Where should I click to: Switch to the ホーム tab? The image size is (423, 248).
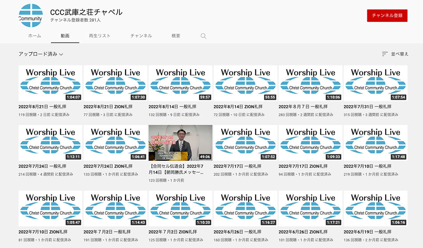pos(35,36)
